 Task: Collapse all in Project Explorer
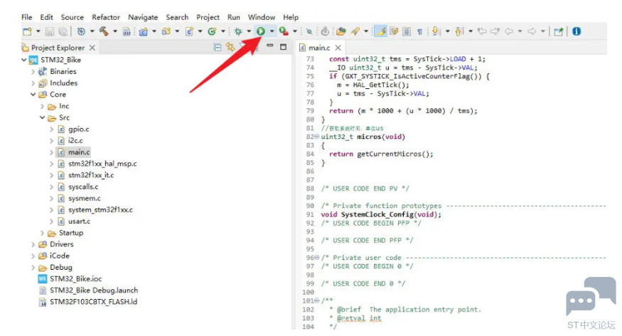(218, 47)
